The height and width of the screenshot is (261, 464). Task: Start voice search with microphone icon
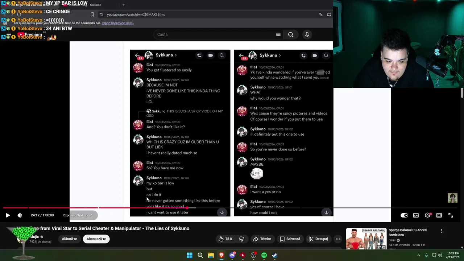pyautogui.click(x=307, y=34)
